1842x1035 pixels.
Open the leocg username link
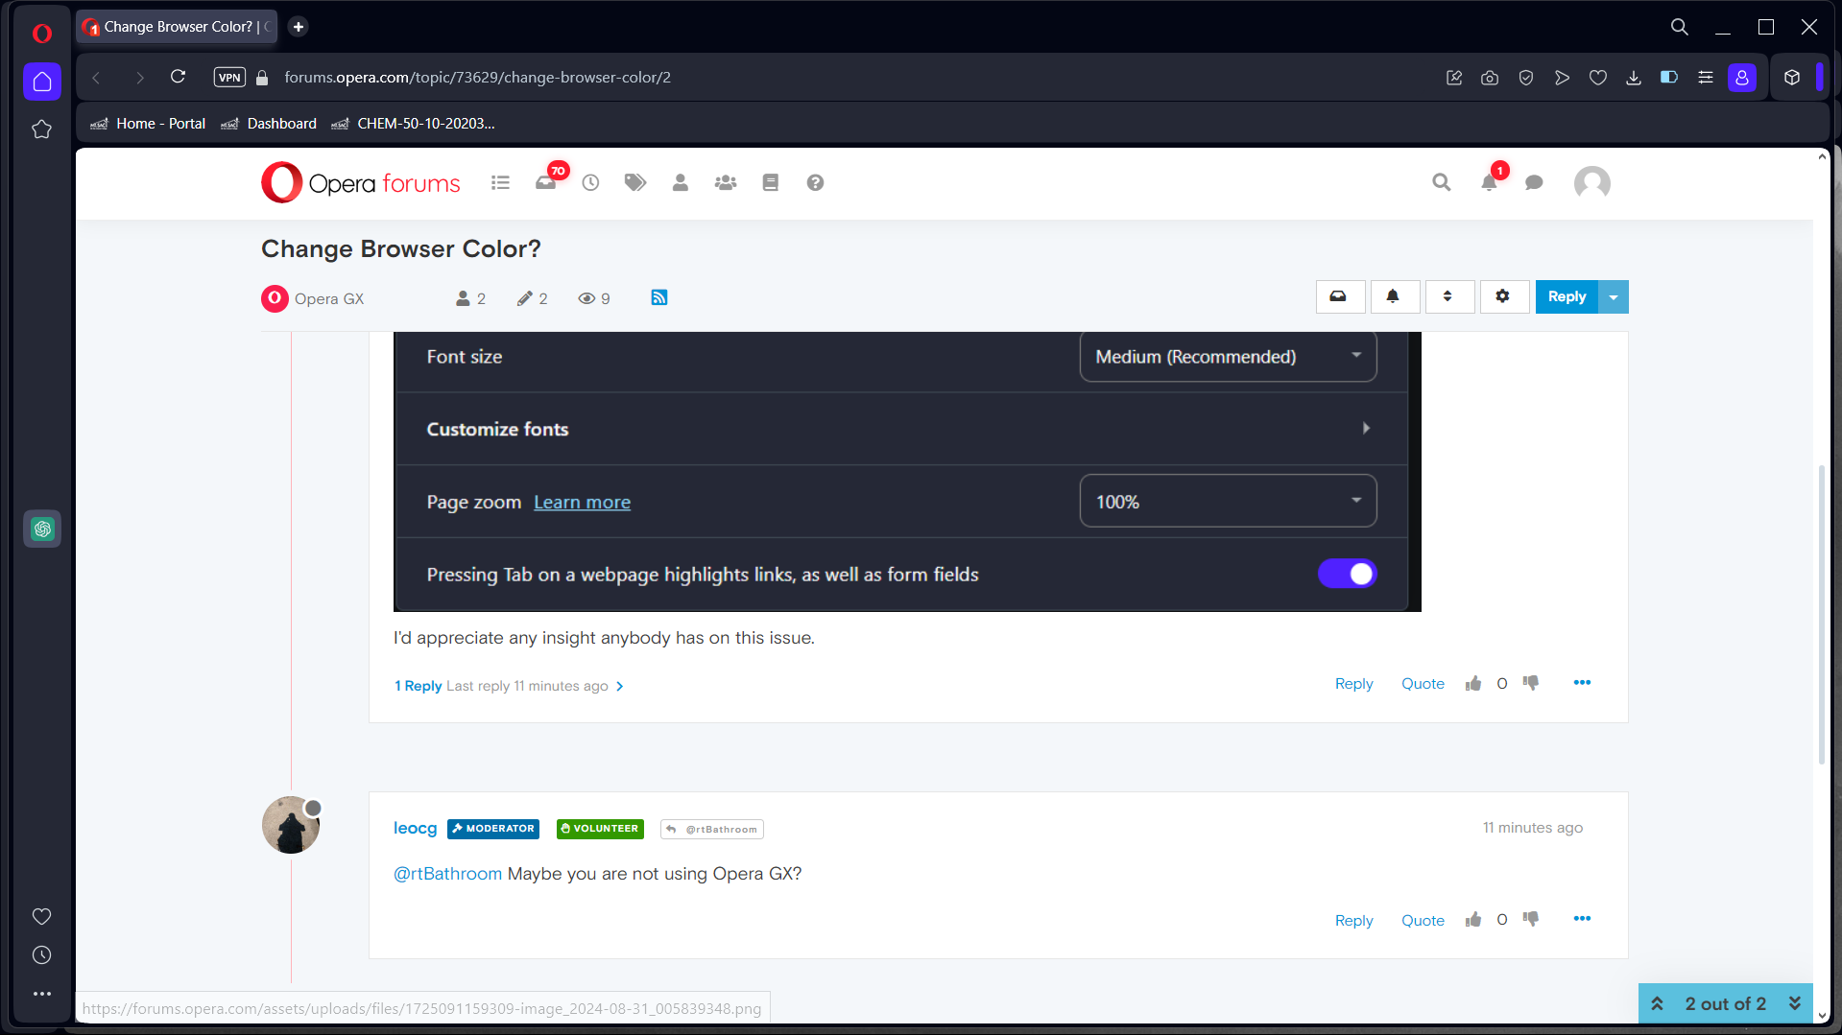(415, 828)
